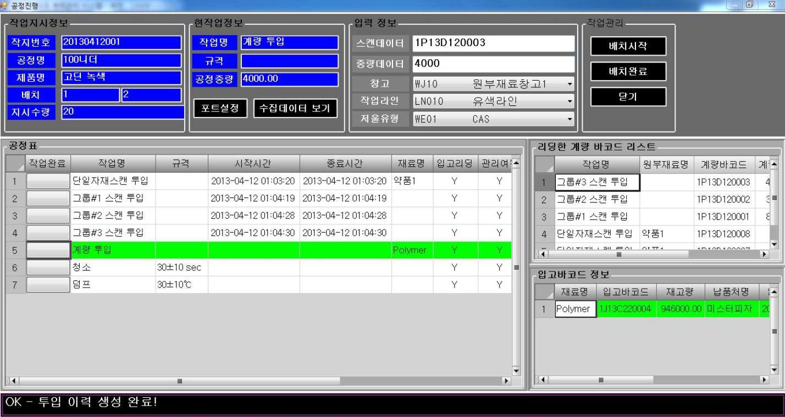Click 작업완료 button for 덤프 row
This screenshot has height=417, width=785.
(x=48, y=285)
